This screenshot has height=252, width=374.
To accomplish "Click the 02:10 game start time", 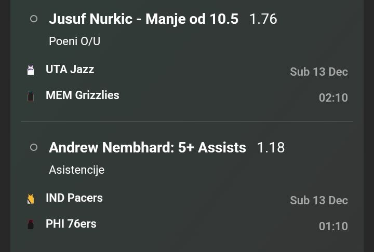I will 333,97.
